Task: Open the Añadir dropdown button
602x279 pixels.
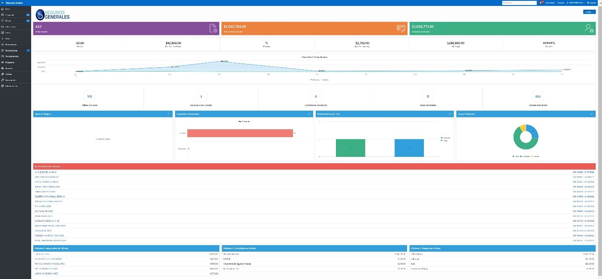Action: (x=589, y=12)
